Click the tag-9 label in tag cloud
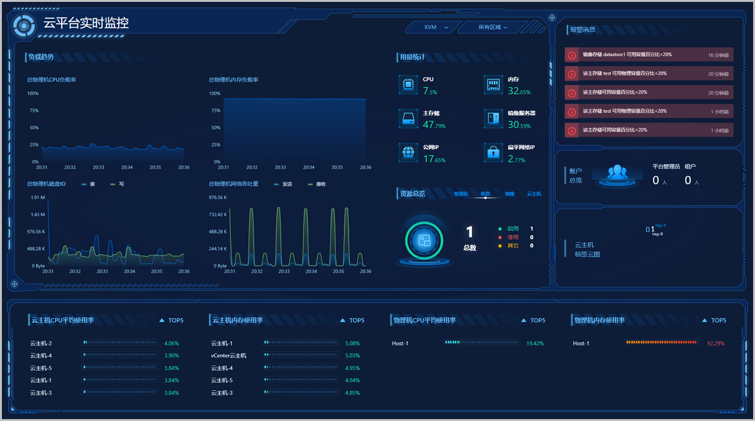The width and height of the screenshot is (755, 421). (661, 225)
